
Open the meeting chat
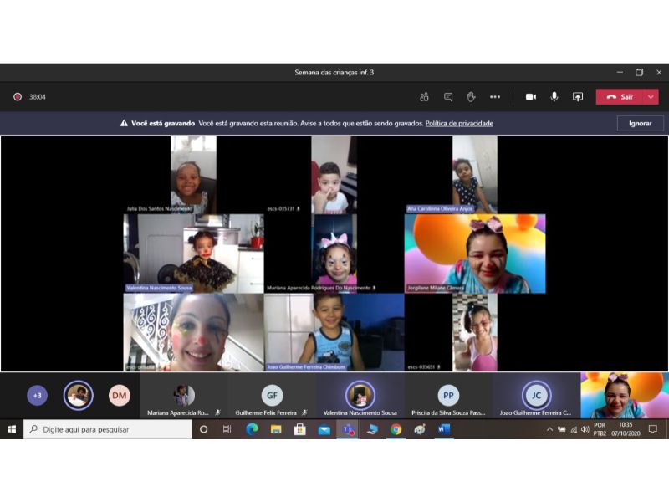448,97
